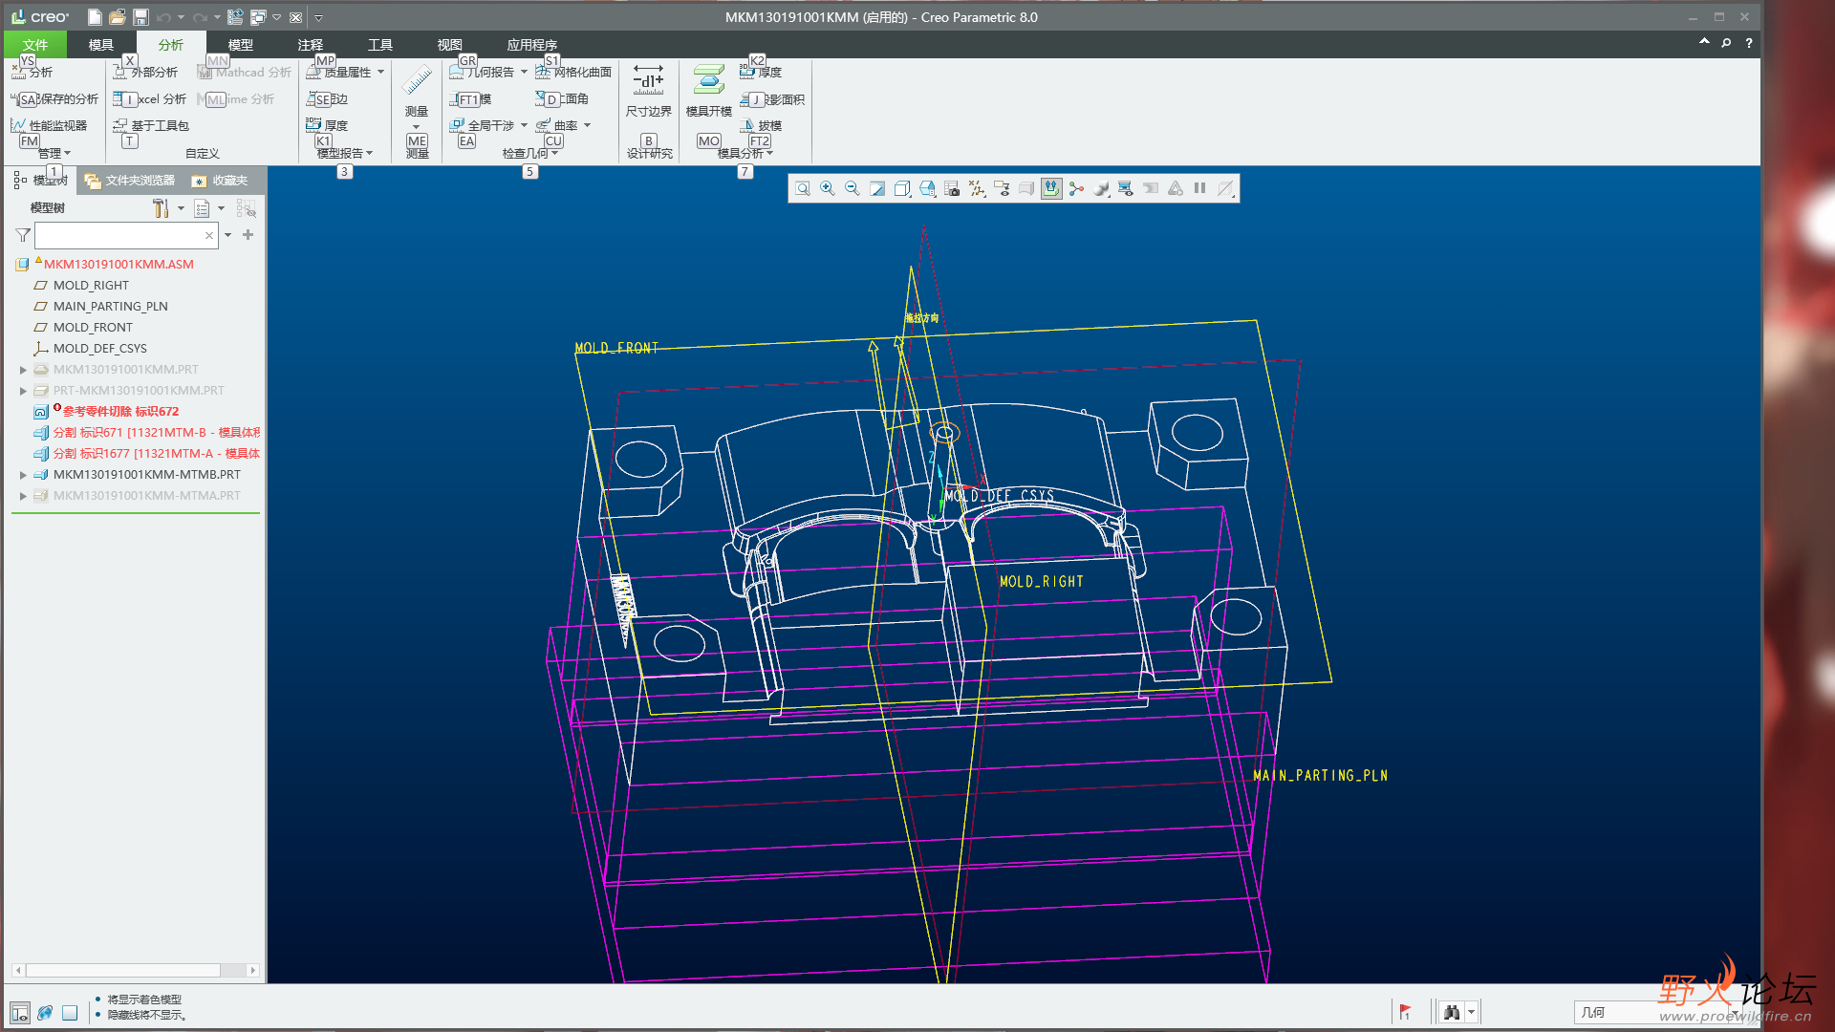
Task: Click the large 模具开模 icon
Action: tap(708, 80)
